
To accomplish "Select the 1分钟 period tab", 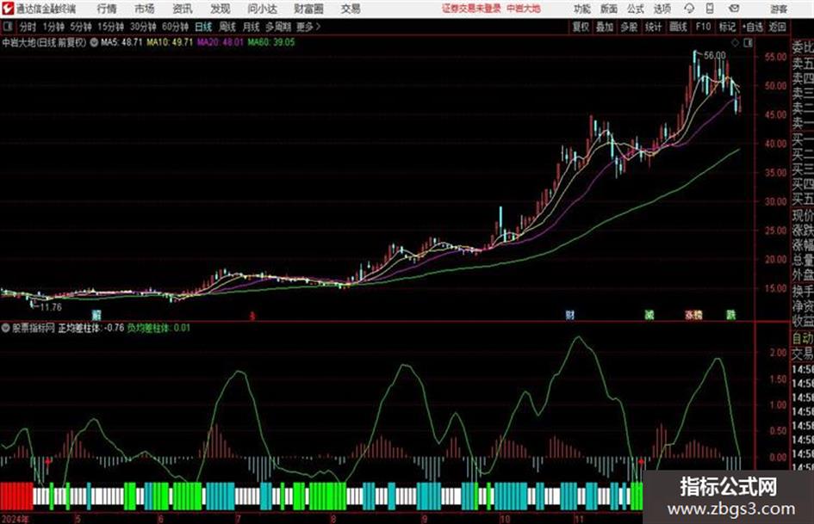I will point(53,27).
